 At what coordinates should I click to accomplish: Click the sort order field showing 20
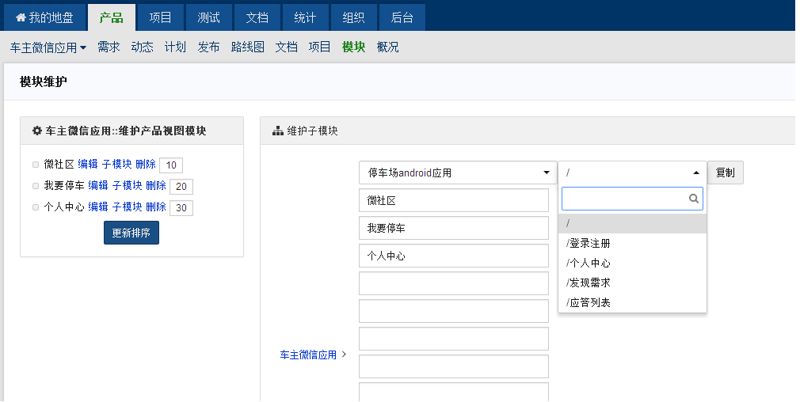coord(181,187)
